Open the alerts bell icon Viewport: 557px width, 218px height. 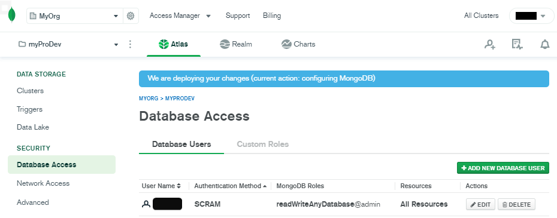pos(545,44)
